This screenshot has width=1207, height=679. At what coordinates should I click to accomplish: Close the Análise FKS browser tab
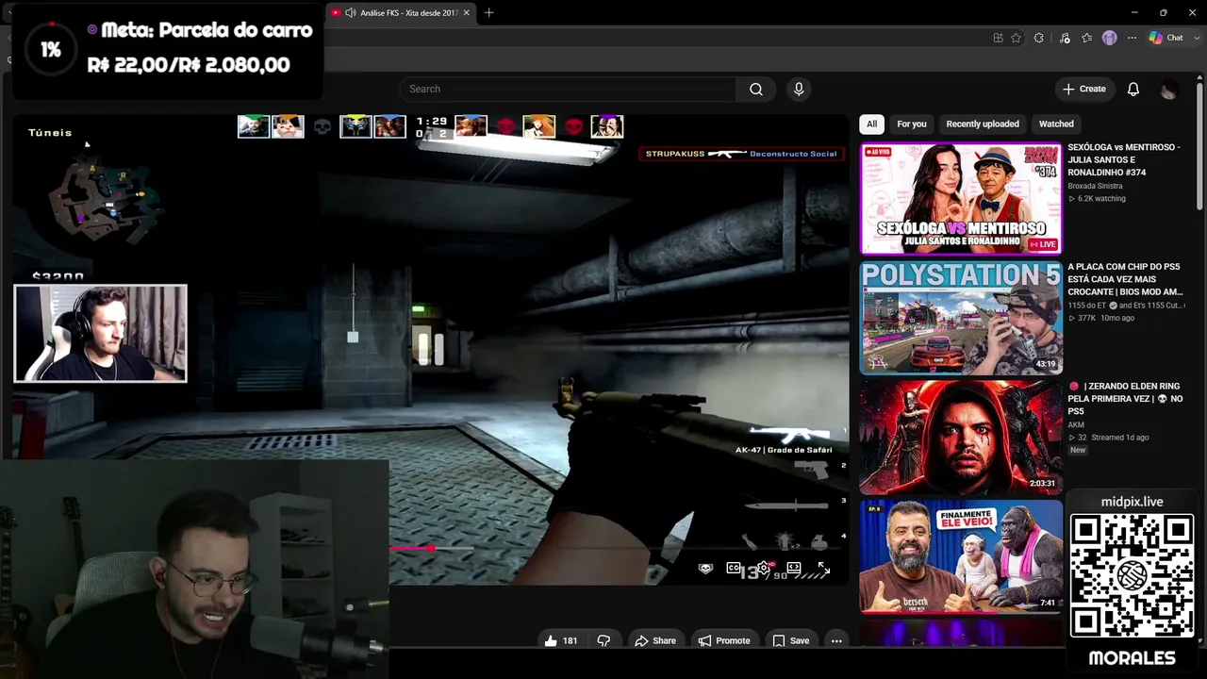(x=466, y=13)
